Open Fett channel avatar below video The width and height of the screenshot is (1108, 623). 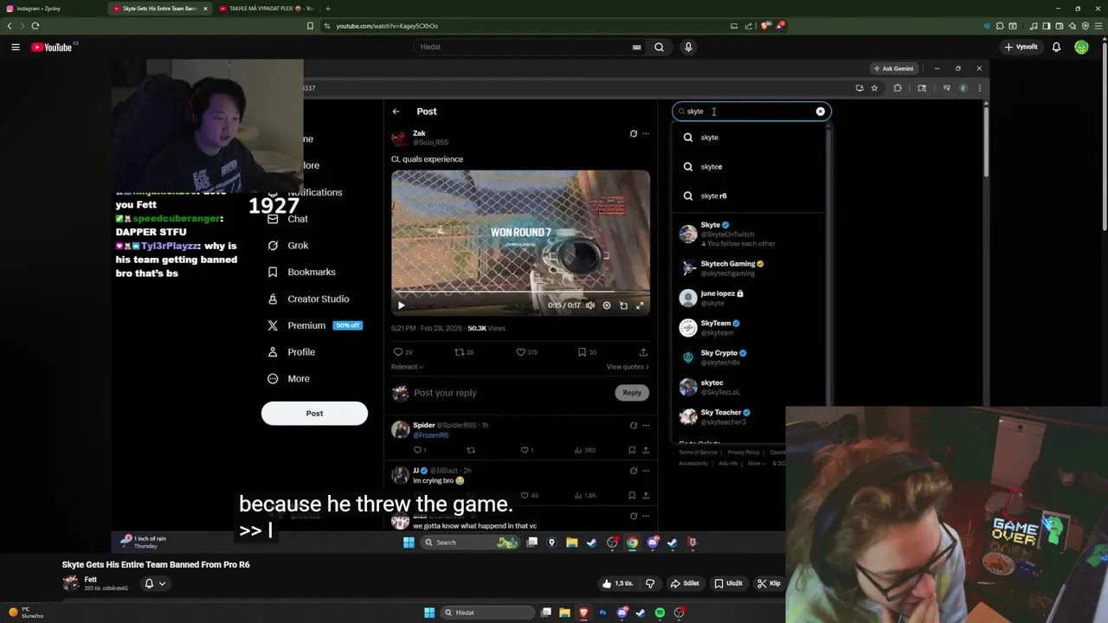click(x=70, y=583)
